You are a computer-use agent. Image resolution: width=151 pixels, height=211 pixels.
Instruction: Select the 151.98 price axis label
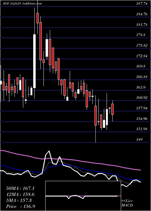pyautogui.click(x=142, y=129)
